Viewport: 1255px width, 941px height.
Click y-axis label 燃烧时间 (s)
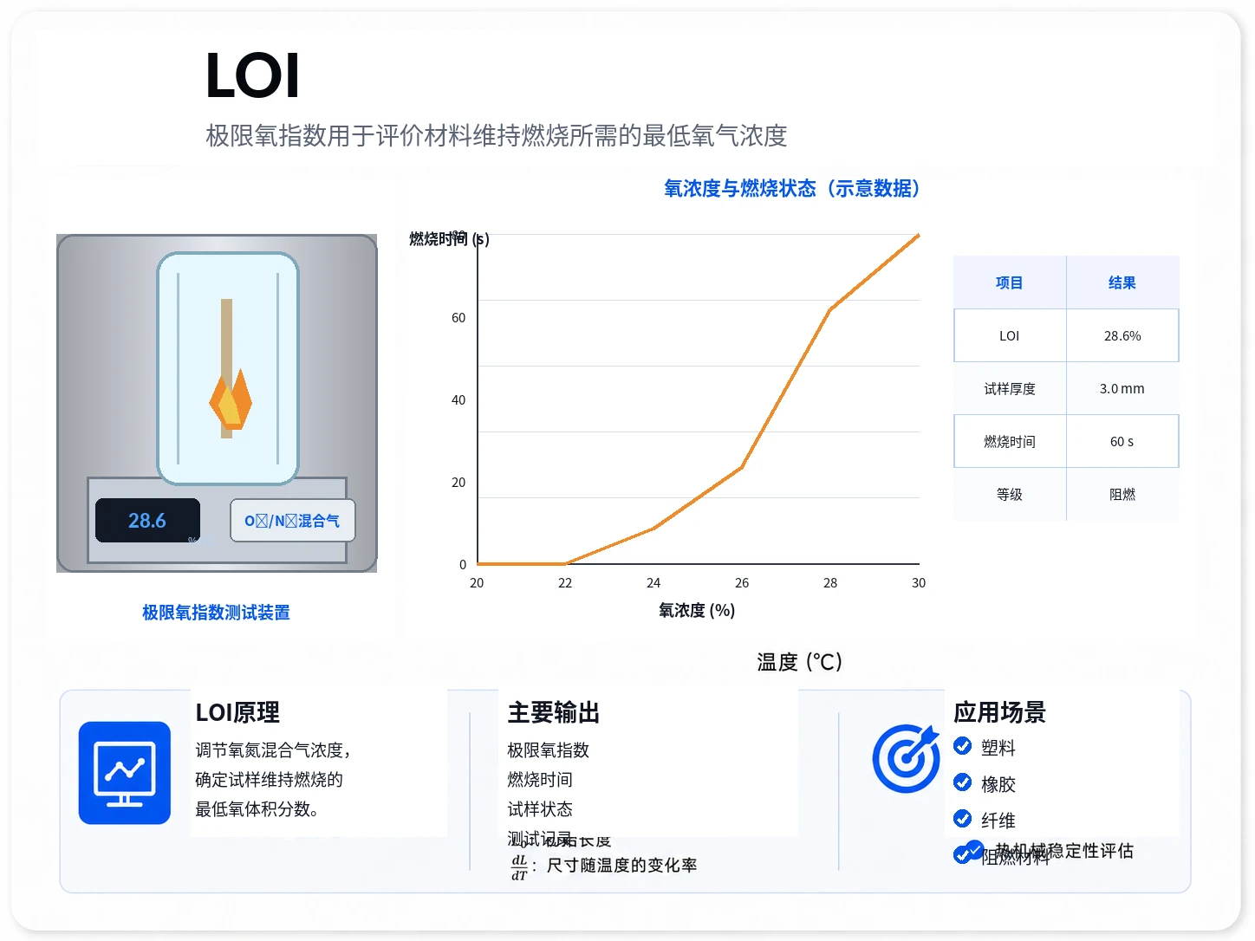[449, 239]
